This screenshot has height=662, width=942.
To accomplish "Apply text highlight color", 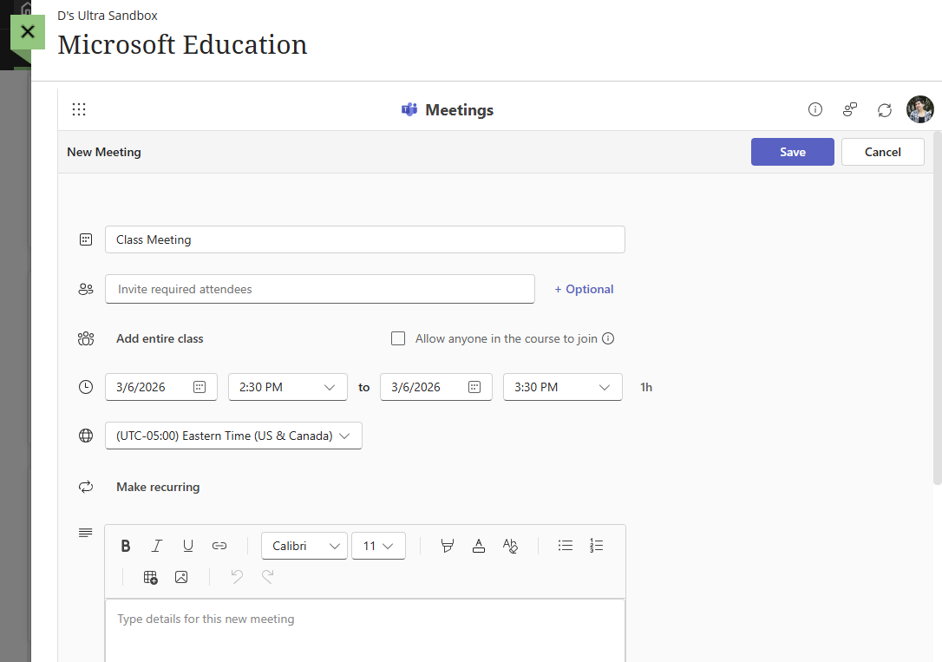I will (x=447, y=546).
